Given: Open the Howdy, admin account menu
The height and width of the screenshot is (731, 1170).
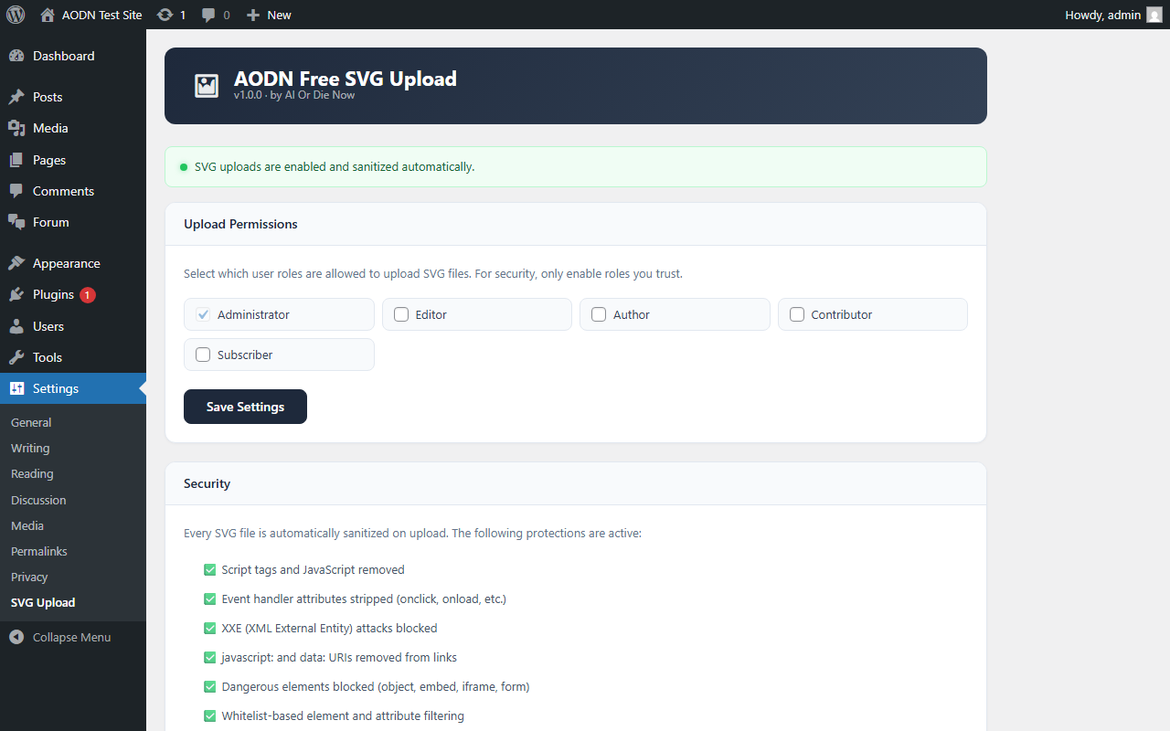Looking at the screenshot, I should 1113,15.
